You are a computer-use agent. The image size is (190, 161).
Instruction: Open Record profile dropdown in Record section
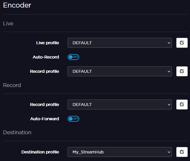(x=119, y=105)
